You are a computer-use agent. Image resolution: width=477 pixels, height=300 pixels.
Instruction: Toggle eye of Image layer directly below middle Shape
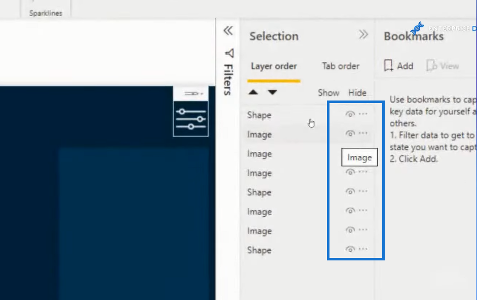click(350, 211)
